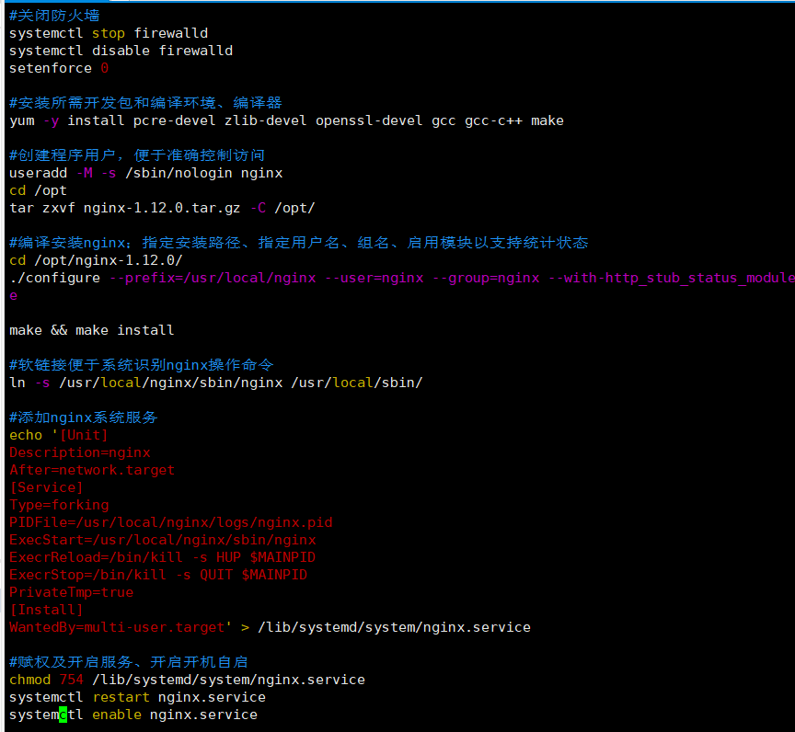
Task: Click the '/lib/systemd/system/nginx.service' redirect path
Action: point(395,628)
